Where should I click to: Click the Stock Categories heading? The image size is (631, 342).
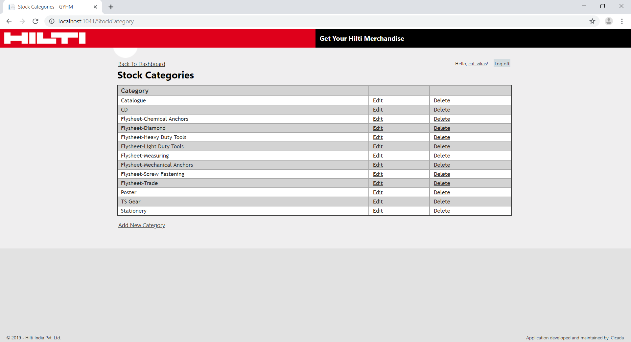click(x=155, y=75)
